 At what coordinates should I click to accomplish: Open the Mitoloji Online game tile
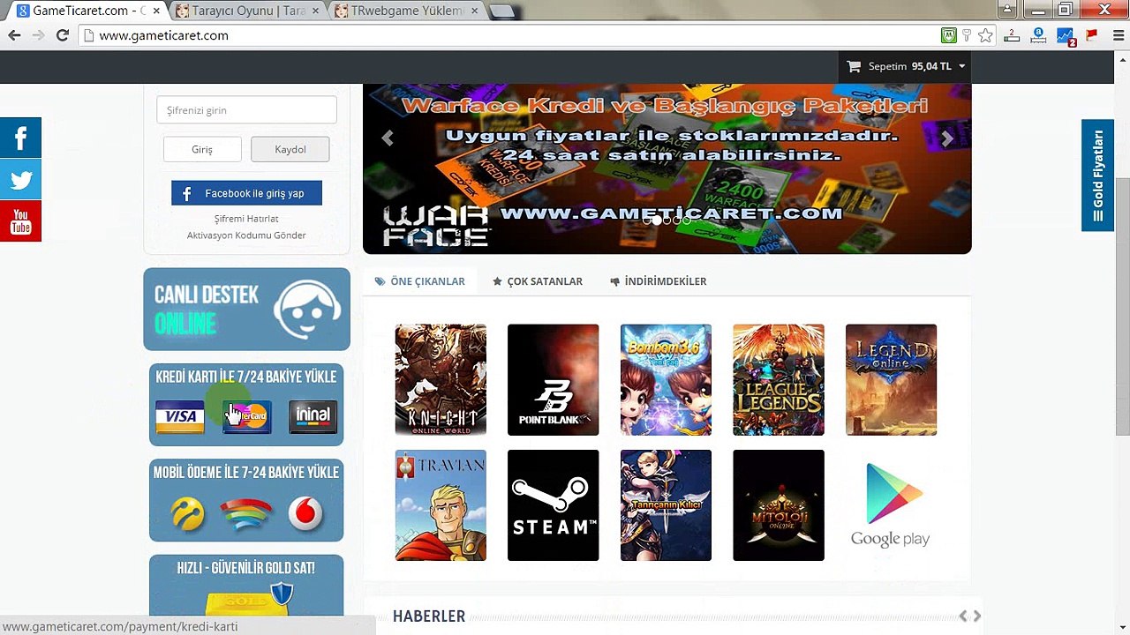pyautogui.click(x=778, y=505)
